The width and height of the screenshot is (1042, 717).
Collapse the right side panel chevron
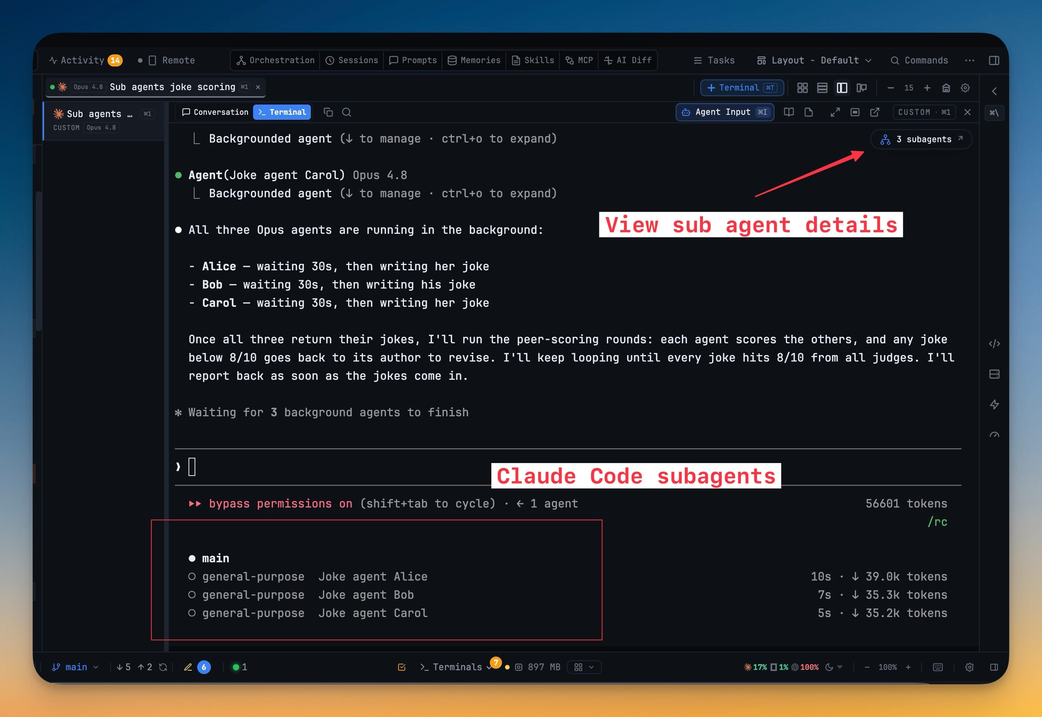[x=994, y=91]
